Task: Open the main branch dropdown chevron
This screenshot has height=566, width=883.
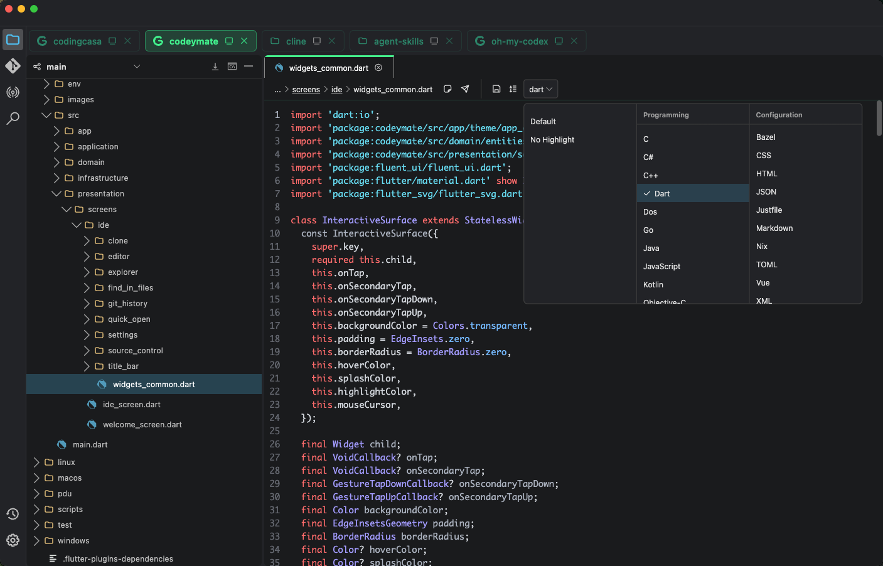Action: 137,67
